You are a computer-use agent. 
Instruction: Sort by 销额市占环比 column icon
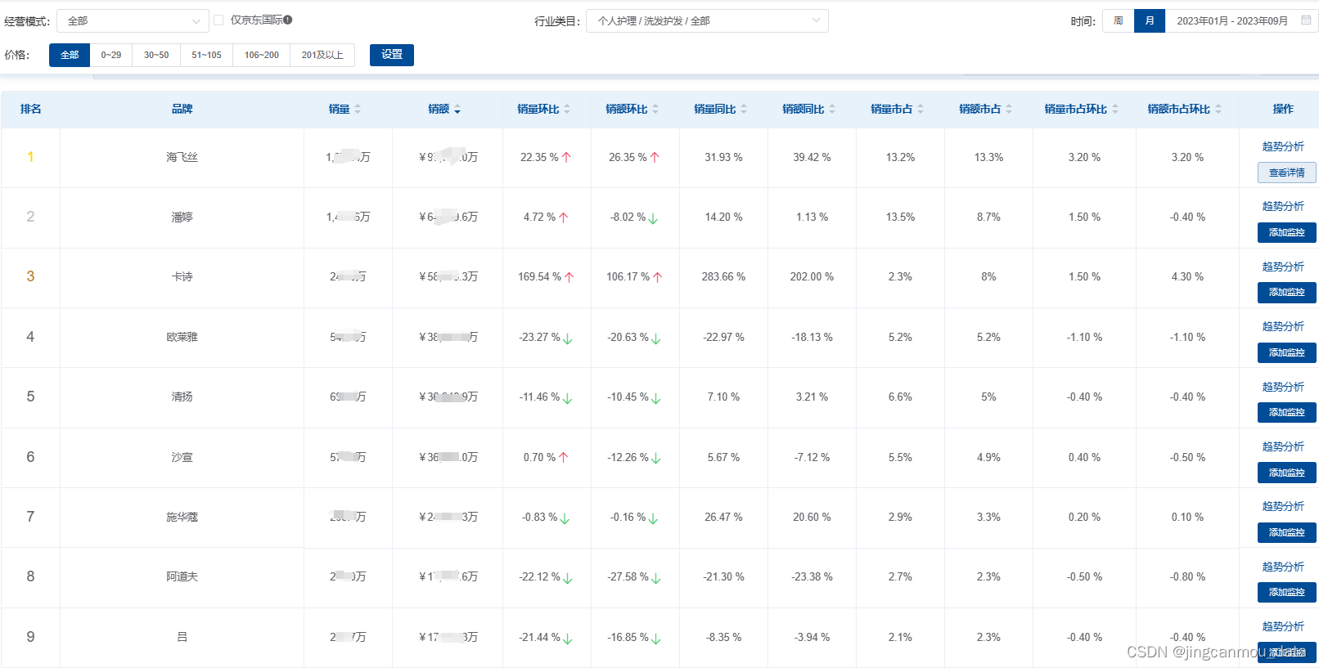click(x=1218, y=109)
